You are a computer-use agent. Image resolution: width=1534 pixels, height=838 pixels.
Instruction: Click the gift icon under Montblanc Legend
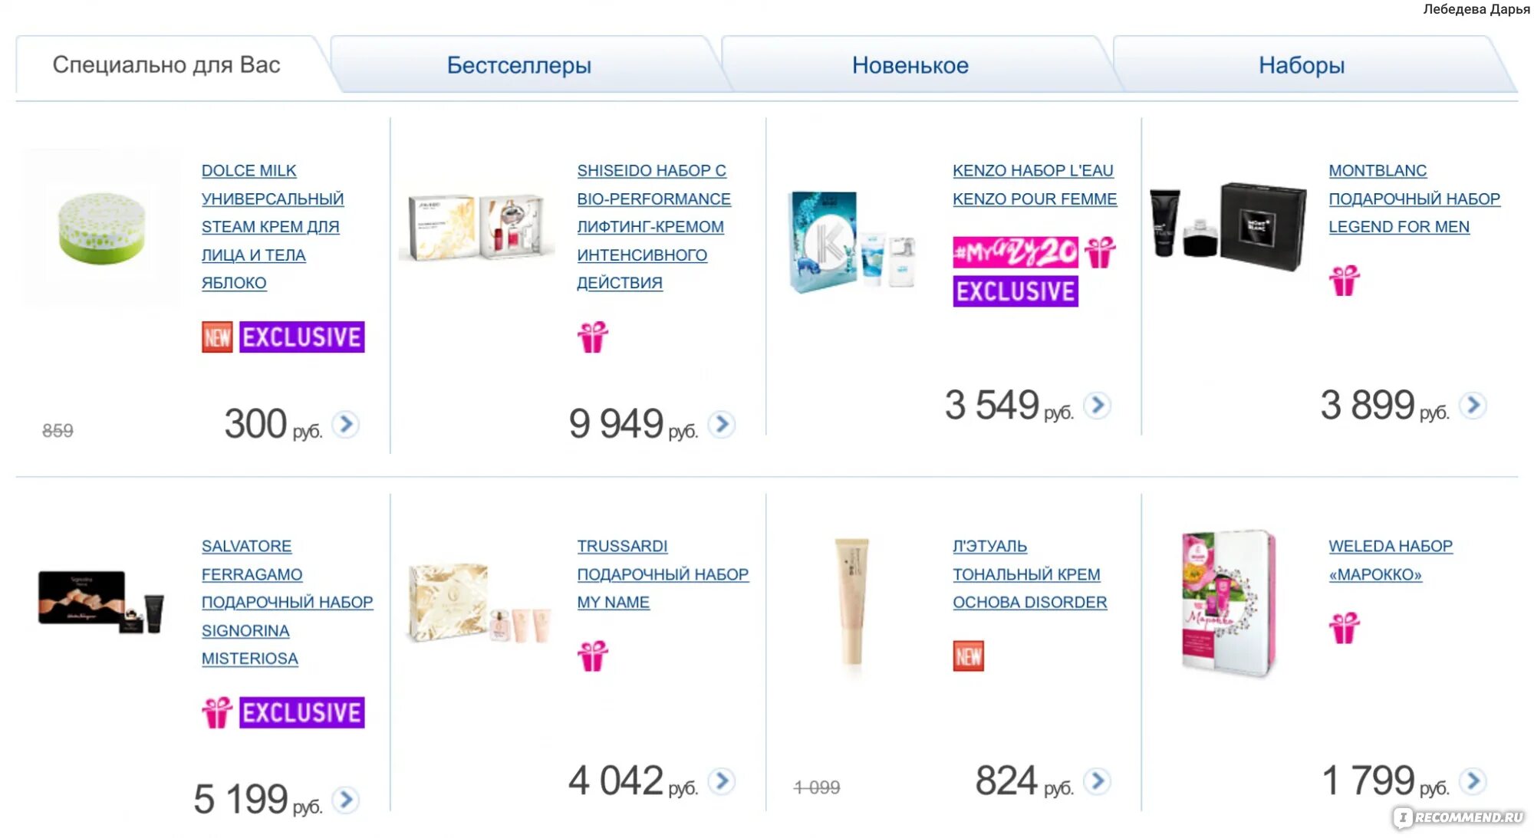pyautogui.click(x=1345, y=281)
